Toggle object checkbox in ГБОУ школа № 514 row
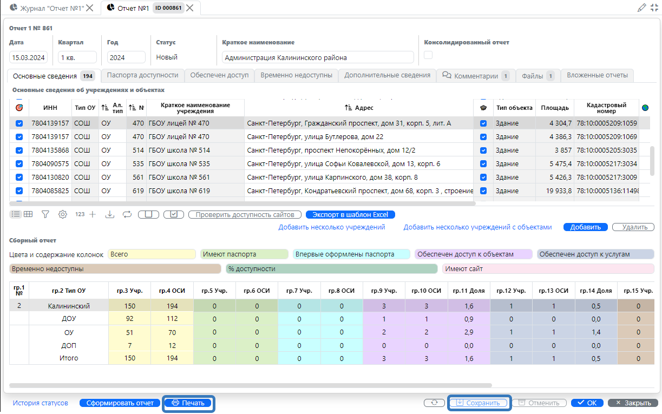662x414 pixels. point(483,150)
